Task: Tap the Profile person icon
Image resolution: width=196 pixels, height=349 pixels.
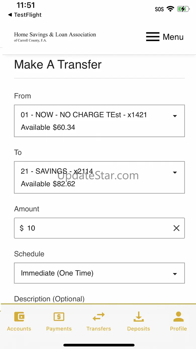Action: (178, 317)
